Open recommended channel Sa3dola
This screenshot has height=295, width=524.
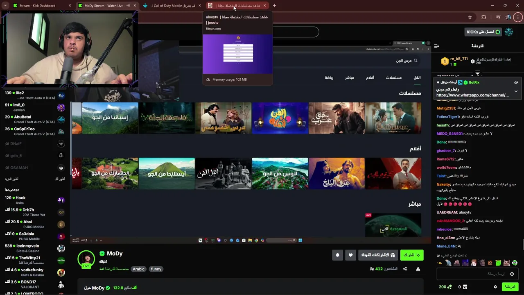click(x=35, y=236)
